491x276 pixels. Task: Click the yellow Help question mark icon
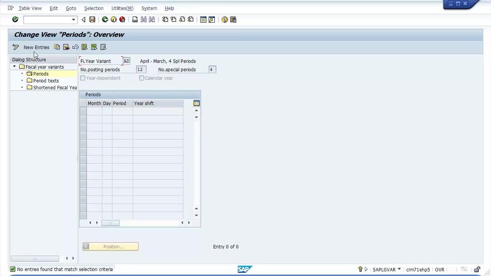(x=225, y=20)
